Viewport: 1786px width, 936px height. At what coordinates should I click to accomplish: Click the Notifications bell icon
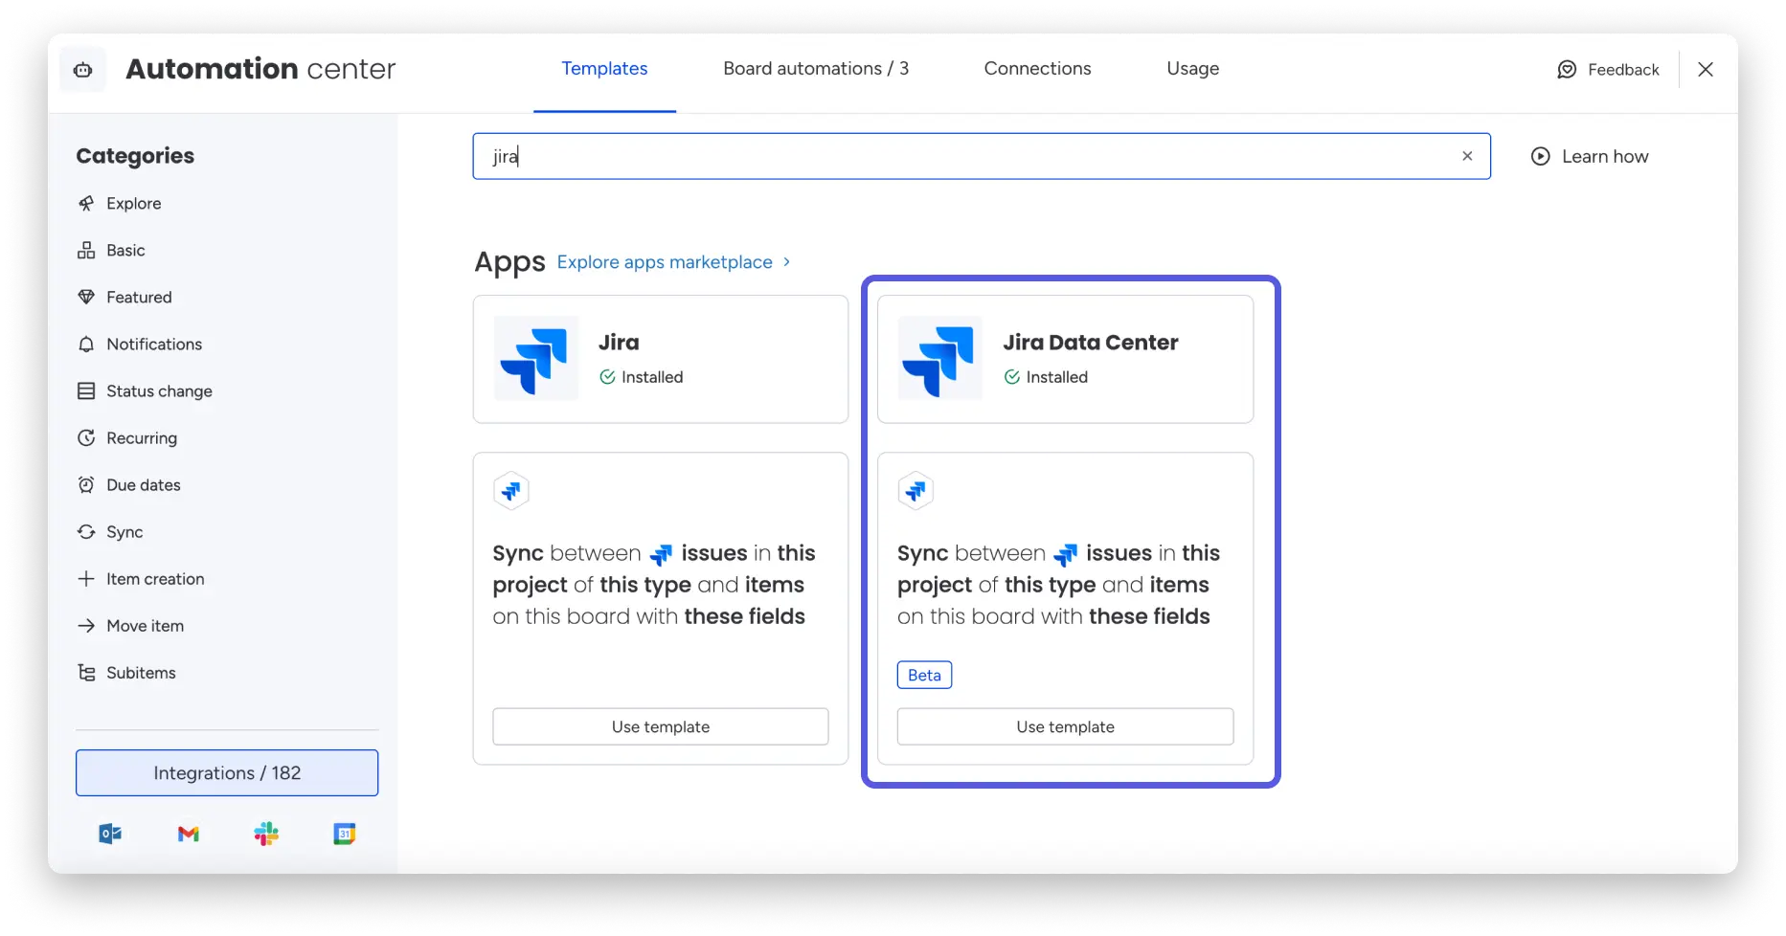86,344
